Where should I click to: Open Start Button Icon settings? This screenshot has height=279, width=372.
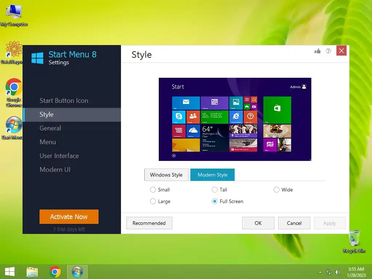pos(64,101)
